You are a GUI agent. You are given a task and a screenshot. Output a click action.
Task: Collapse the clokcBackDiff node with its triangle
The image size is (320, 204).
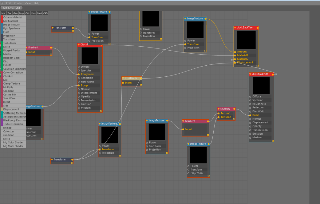point(250,74)
